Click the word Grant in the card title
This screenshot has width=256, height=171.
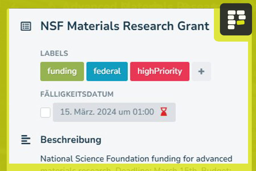pyautogui.click(x=193, y=26)
